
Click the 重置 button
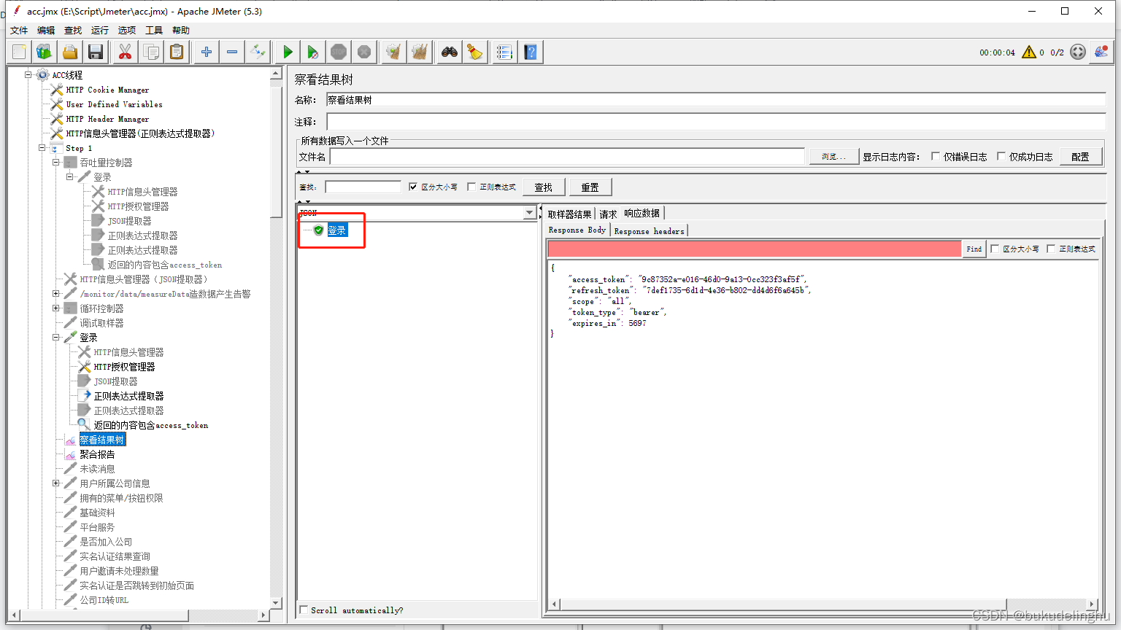tap(590, 187)
